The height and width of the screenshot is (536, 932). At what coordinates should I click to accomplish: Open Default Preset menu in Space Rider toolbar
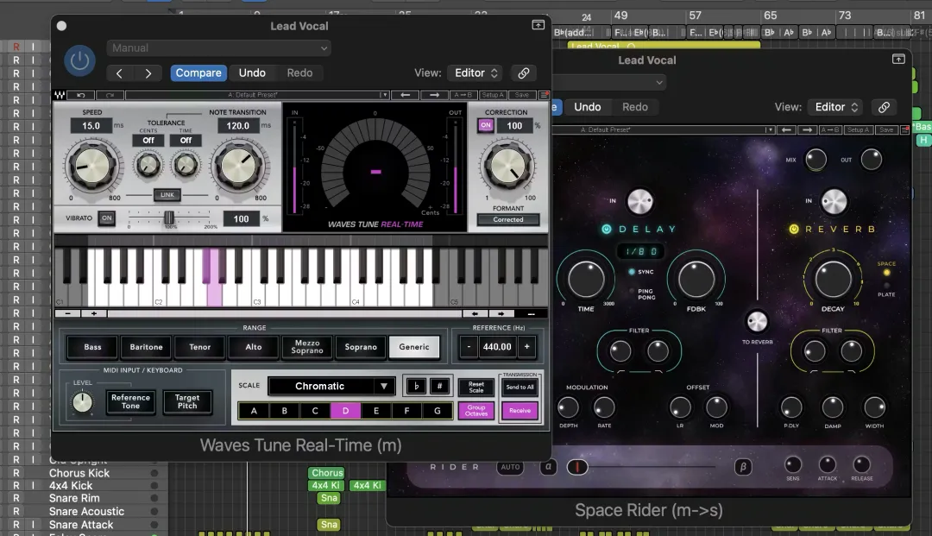click(x=664, y=129)
